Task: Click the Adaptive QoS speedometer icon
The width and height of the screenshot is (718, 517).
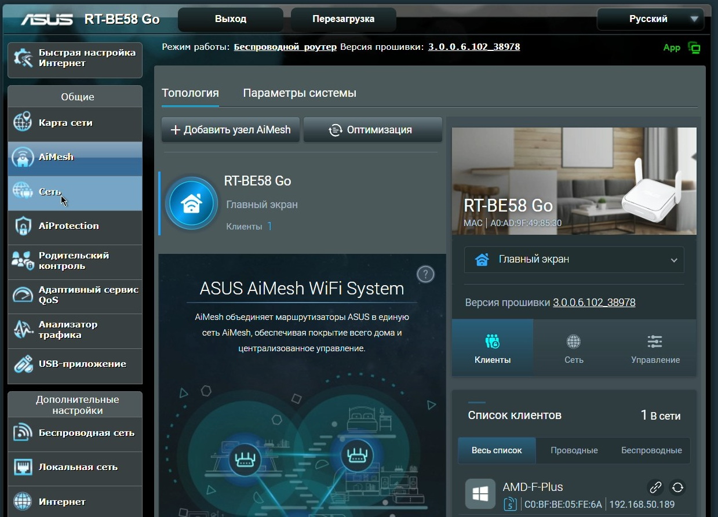Action: [x=23, y=295]
